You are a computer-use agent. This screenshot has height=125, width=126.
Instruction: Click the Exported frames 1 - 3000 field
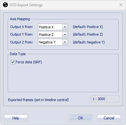click(x=105, y=99)
